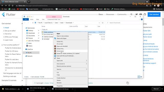Click Get started button on Flutter site
This screenshot has width=164, height=92.
(x=154, y=15)
